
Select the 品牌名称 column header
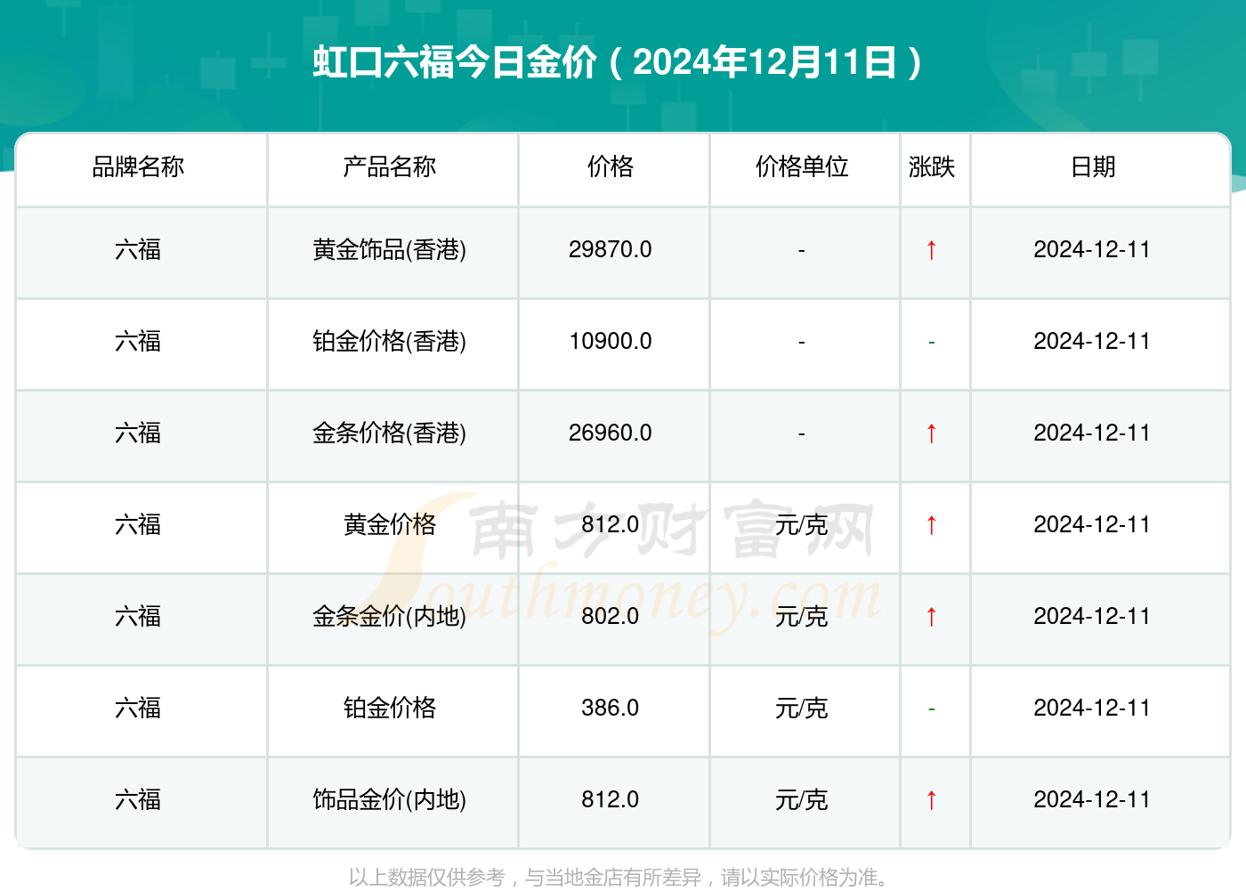point(138,166)
